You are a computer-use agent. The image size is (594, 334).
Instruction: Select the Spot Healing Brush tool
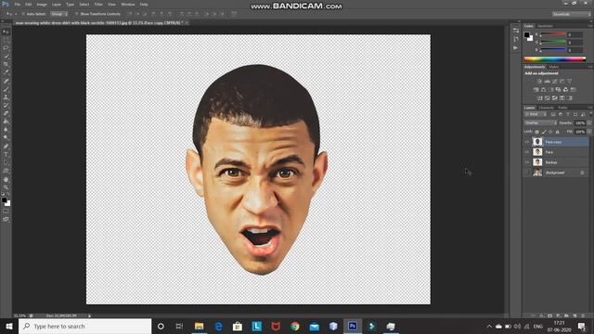click(6, 81)
